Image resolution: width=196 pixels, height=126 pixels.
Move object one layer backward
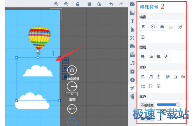[x=166, y=57]
